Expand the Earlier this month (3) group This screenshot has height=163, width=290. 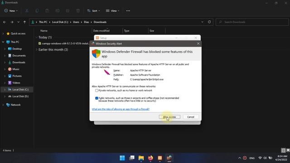[x=36, y=50]
